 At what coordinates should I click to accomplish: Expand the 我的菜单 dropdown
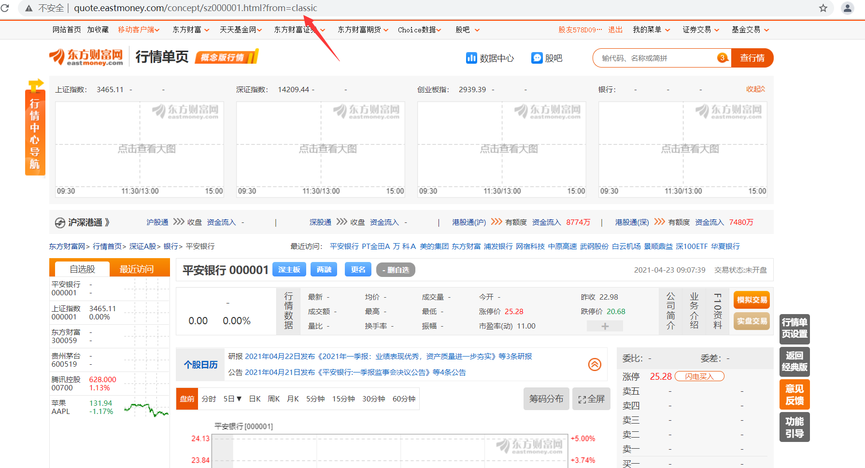tap(668, 30)
